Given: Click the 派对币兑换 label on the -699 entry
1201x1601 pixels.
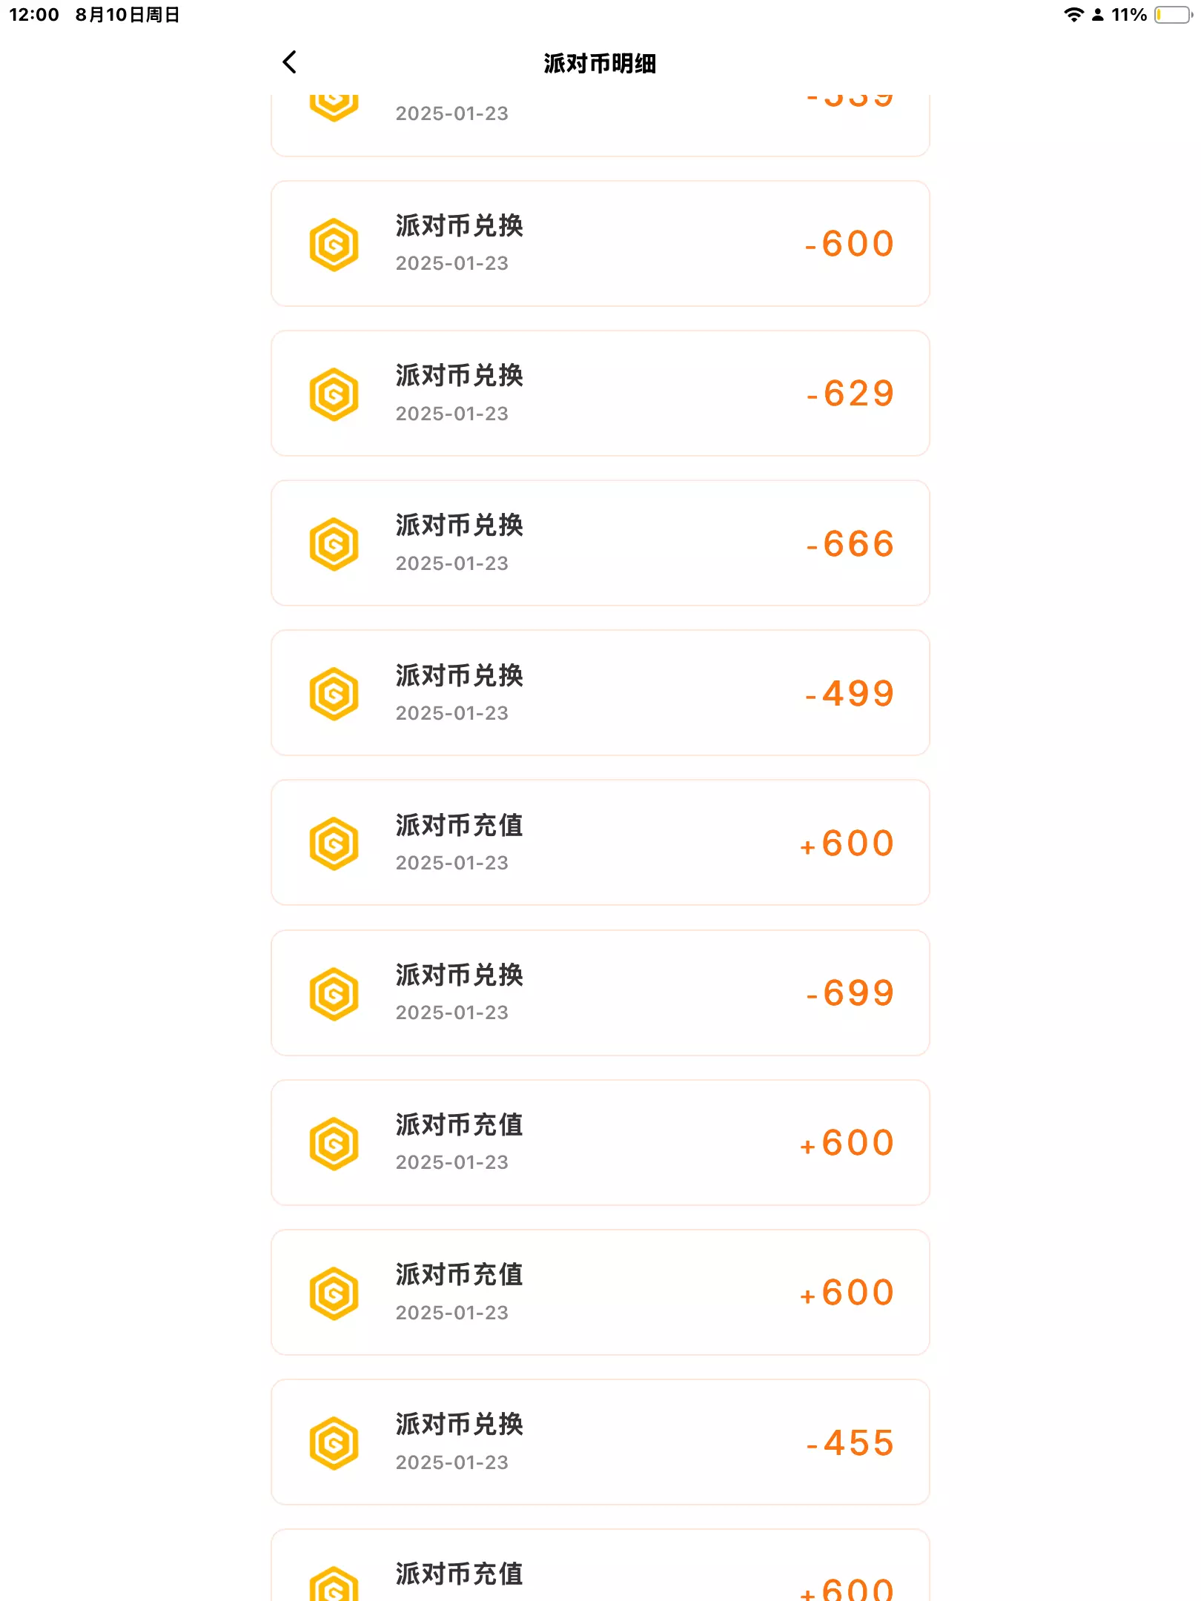Looking at the screenshot, I should (x=459, y=975).
